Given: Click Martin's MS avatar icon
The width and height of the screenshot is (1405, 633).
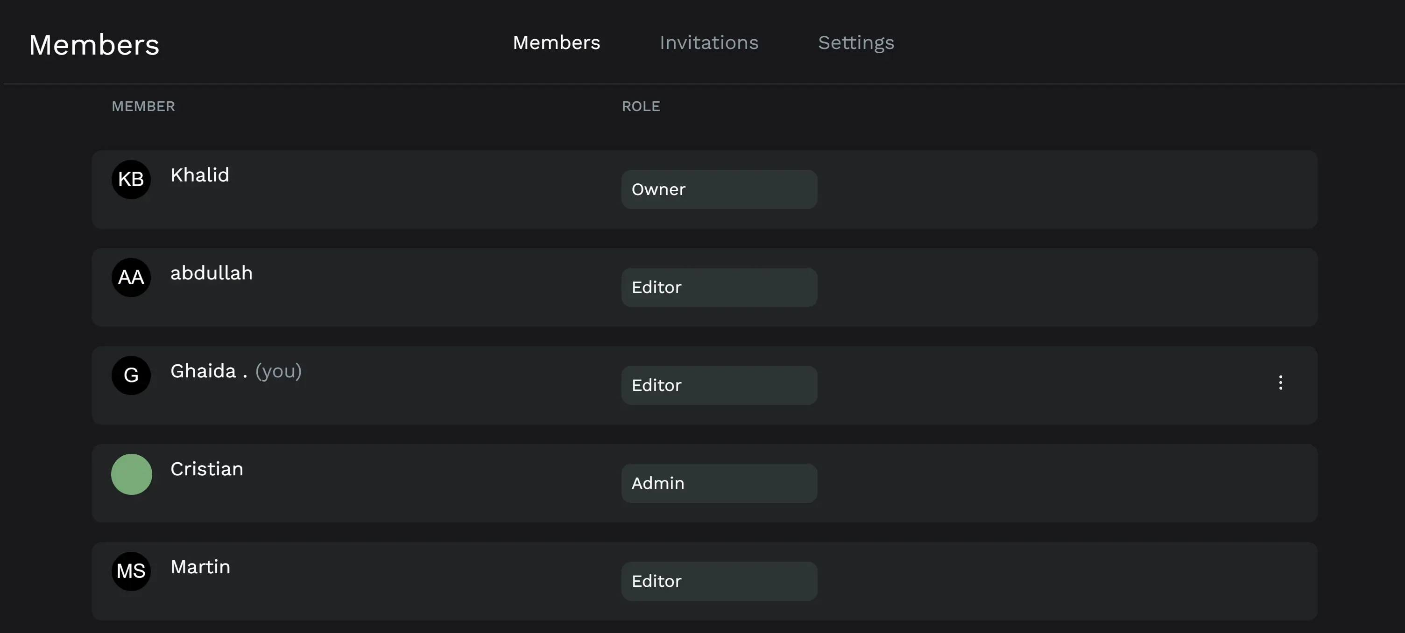Looking at the screenshot, I should coord(131,571).
